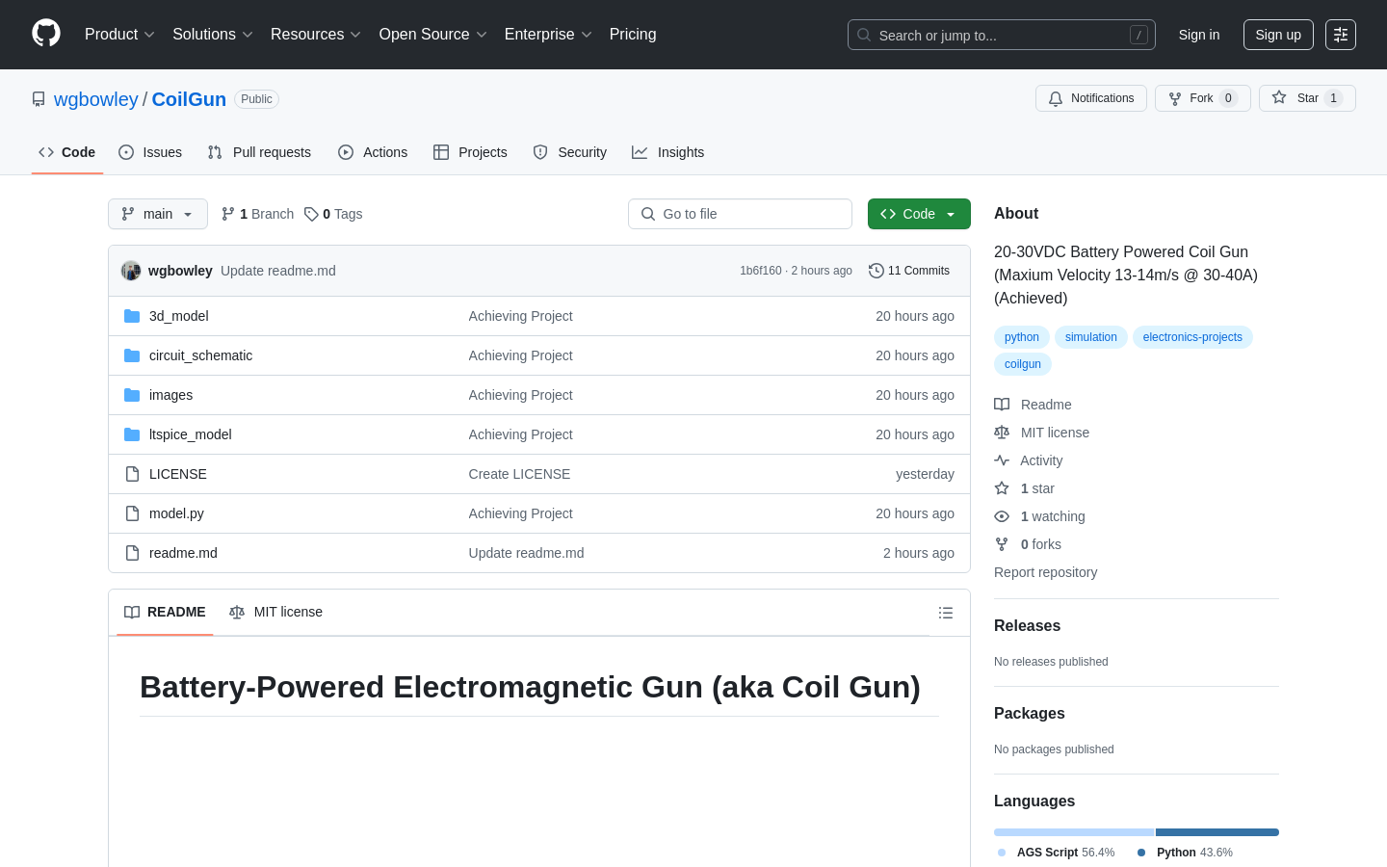
Task: Open the circuit_schematic folder icon
Action: [132, 355]
